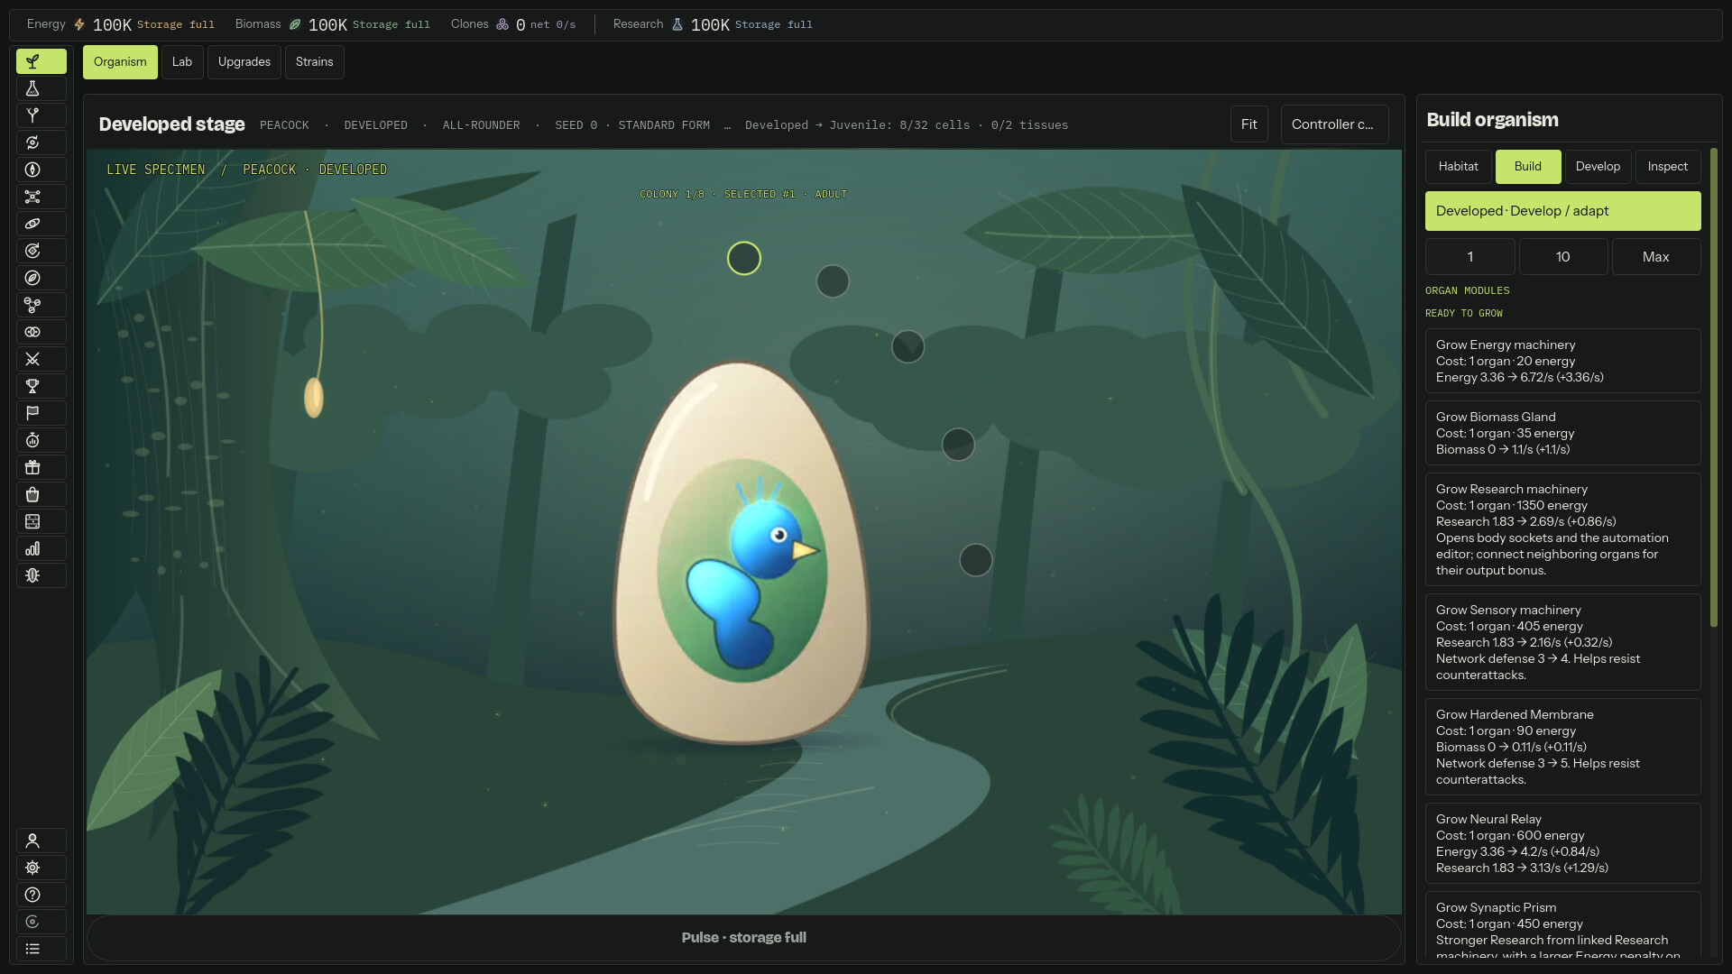Set build quantity to 1
Viewport: 1732px width, 974px height.
point(1469,257)
